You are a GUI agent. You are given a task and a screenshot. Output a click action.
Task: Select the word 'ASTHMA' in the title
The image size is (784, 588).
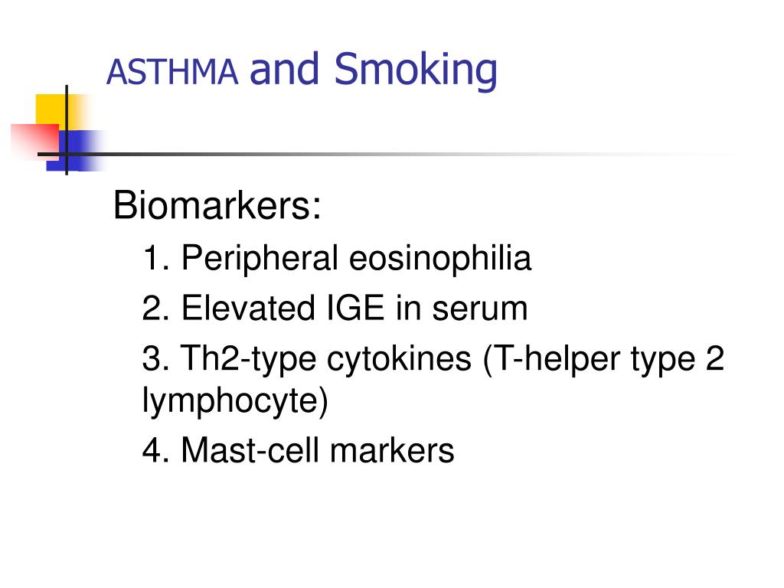pos(172,72)
